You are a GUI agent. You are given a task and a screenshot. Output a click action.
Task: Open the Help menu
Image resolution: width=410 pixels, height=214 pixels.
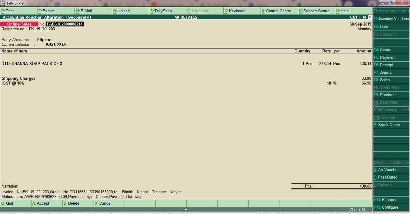pyautogui.click(x=354, y=11)
